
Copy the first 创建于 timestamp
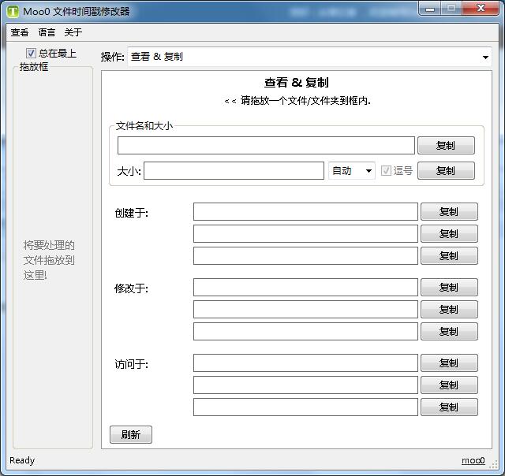coord(448,211)
